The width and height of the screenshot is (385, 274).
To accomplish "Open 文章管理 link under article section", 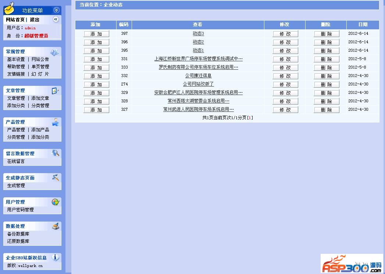I will pos(16,98).
